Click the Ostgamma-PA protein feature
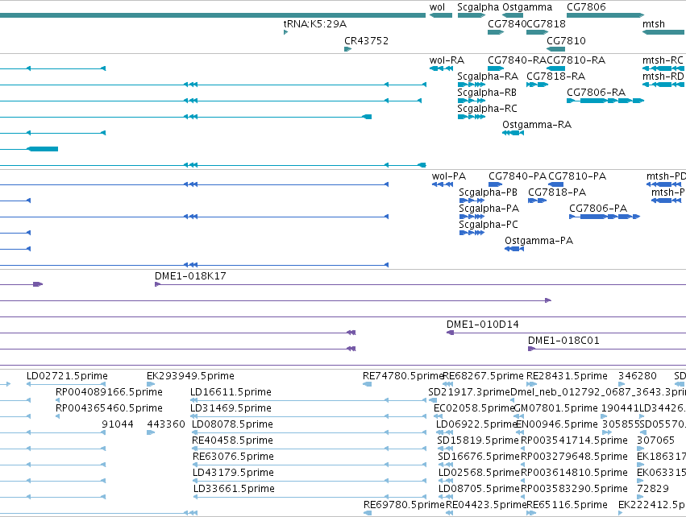The image size is (686, 517). (x=514, y=249)
